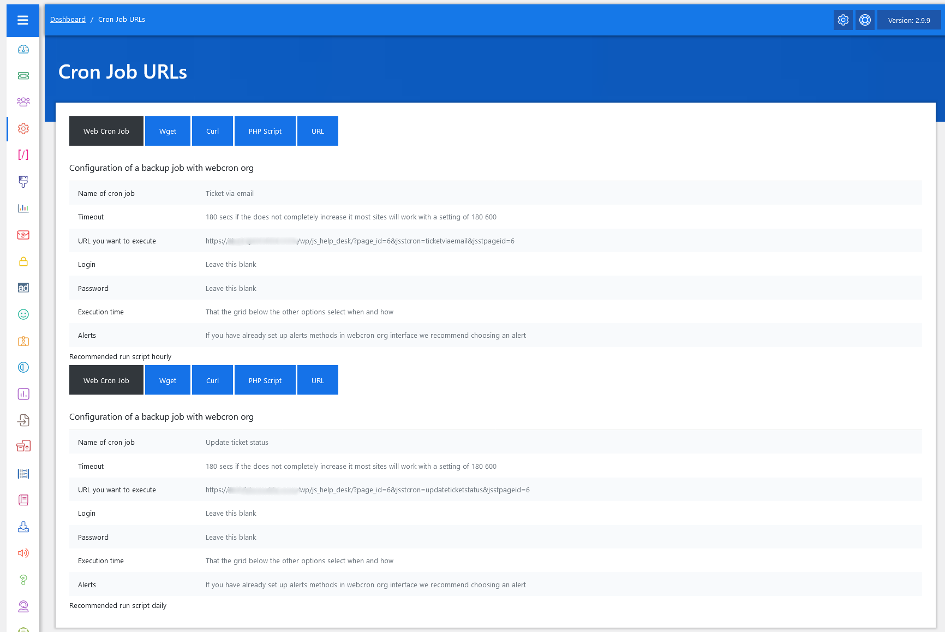Click the red email envelope icon

pyautogui.click(x=23, y=235)
